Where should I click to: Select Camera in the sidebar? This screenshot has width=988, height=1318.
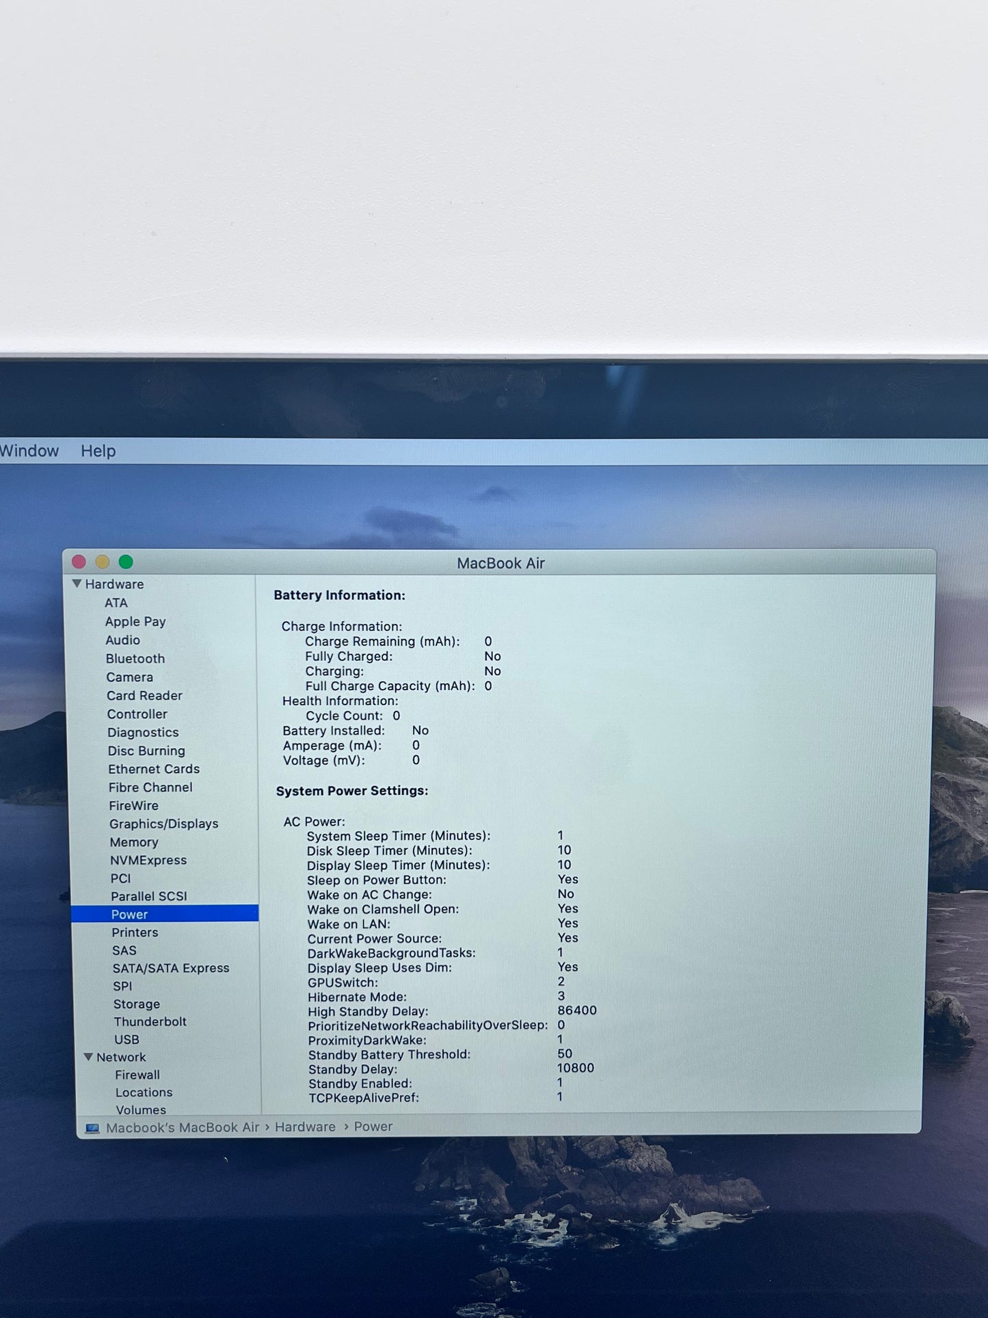(130, 676)
